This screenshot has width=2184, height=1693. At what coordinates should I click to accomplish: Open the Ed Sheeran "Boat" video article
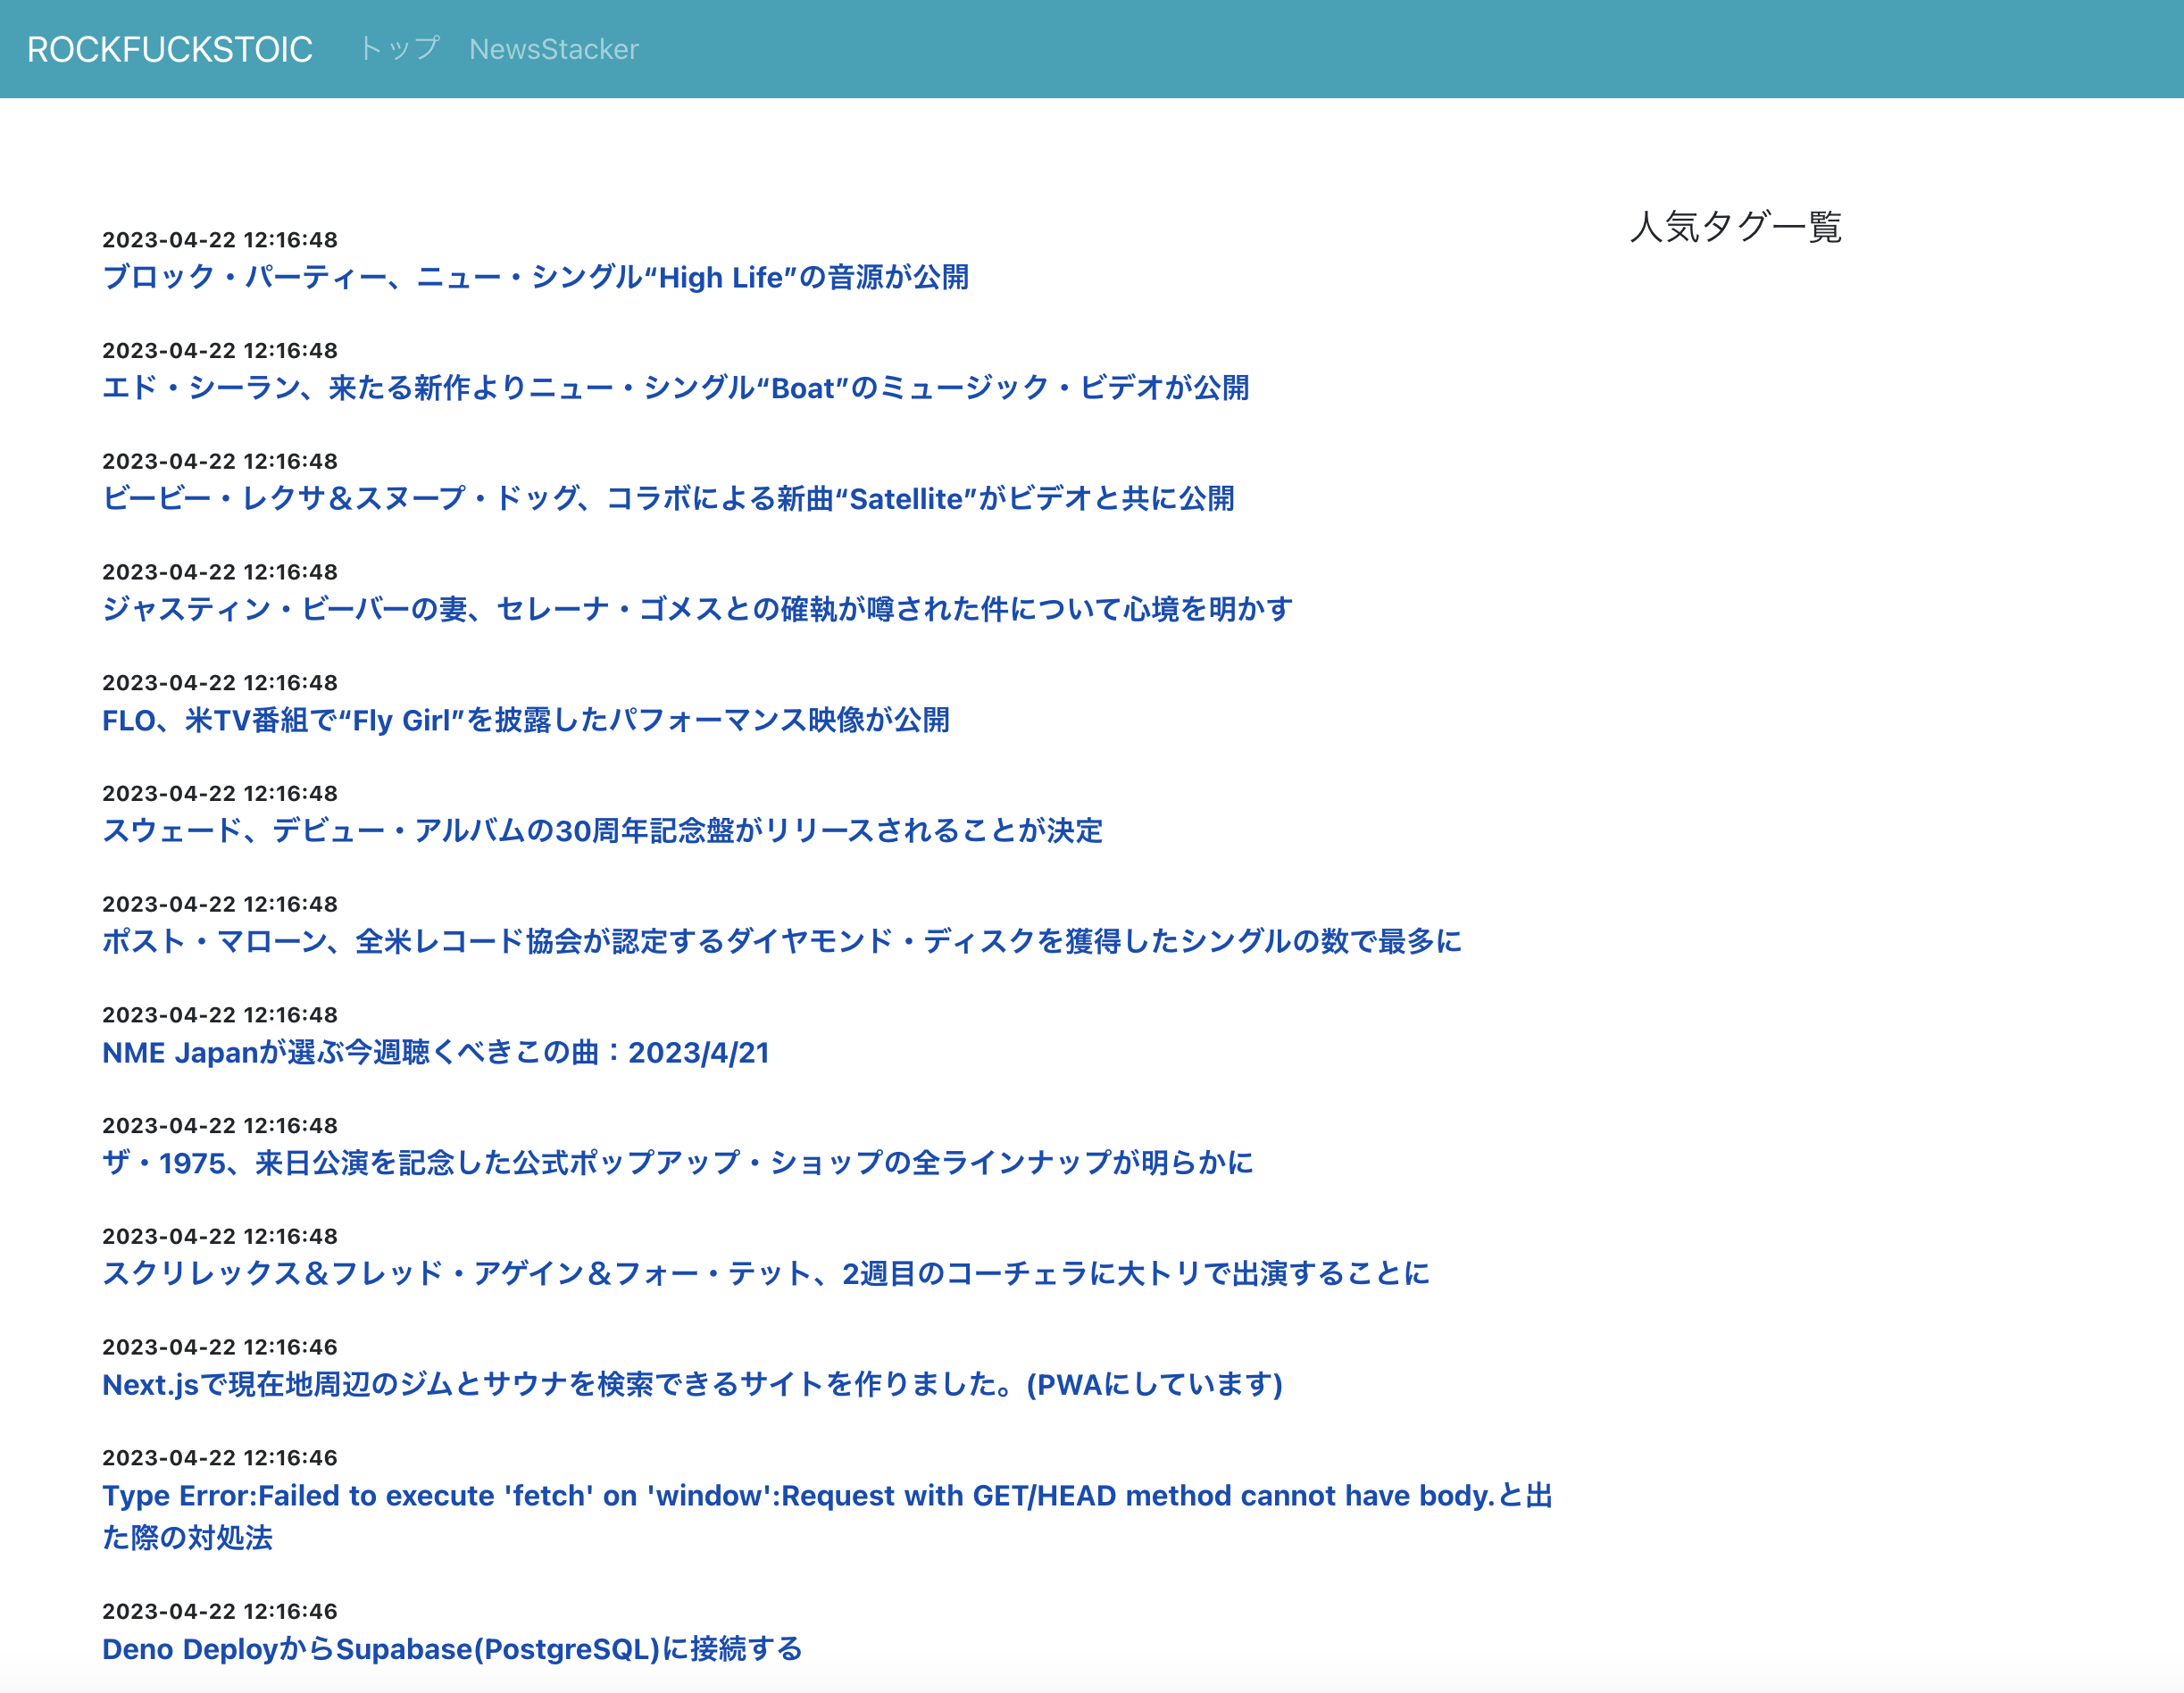(675, 388)
